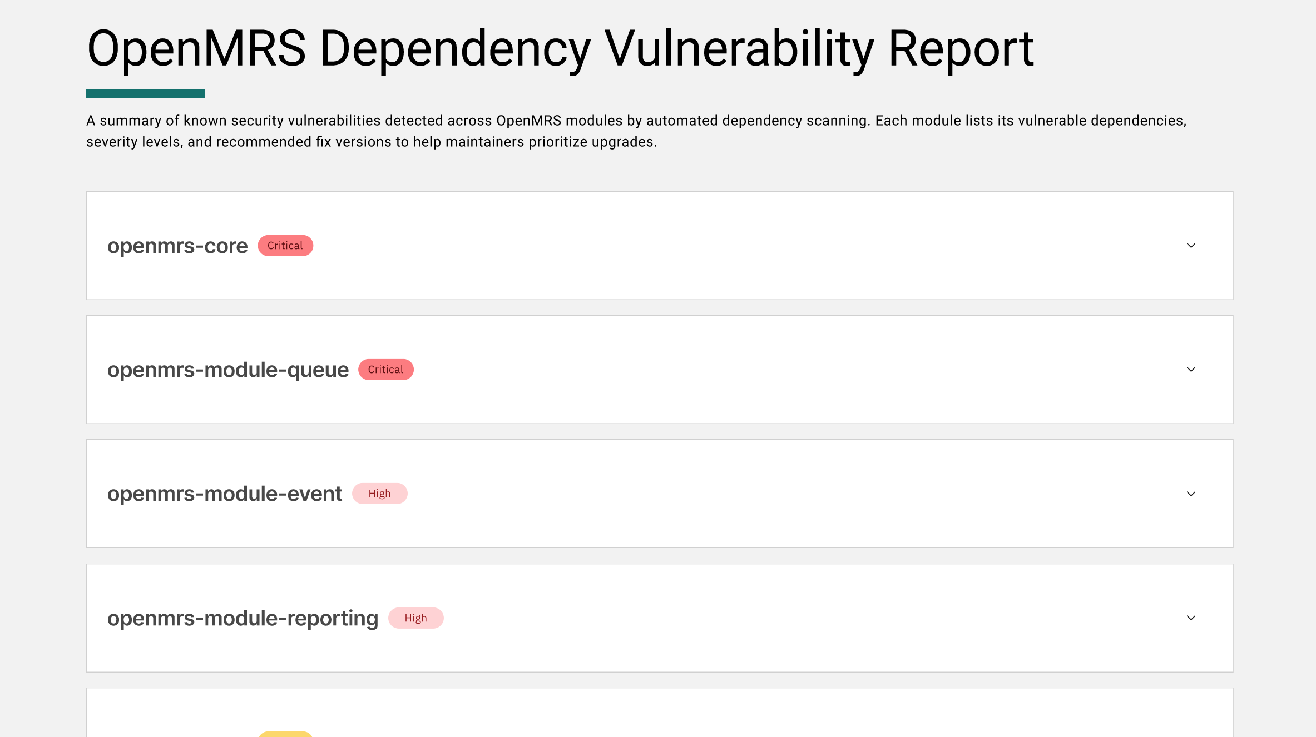Click the description line starting 'severity levels'

pos(372,142)
